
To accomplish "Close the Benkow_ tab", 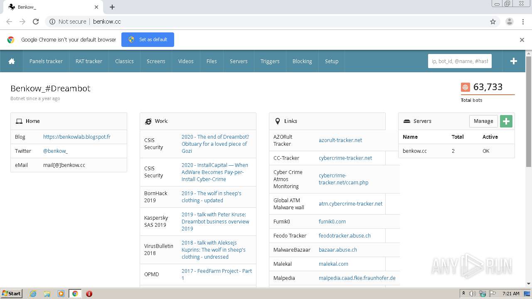I will click(96, 7).
